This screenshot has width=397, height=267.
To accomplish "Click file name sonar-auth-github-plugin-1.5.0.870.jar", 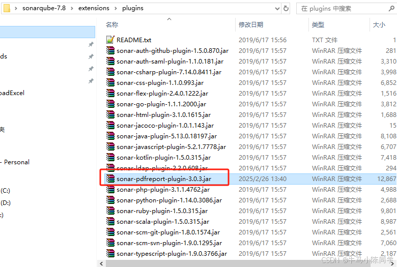I will 173,51.
